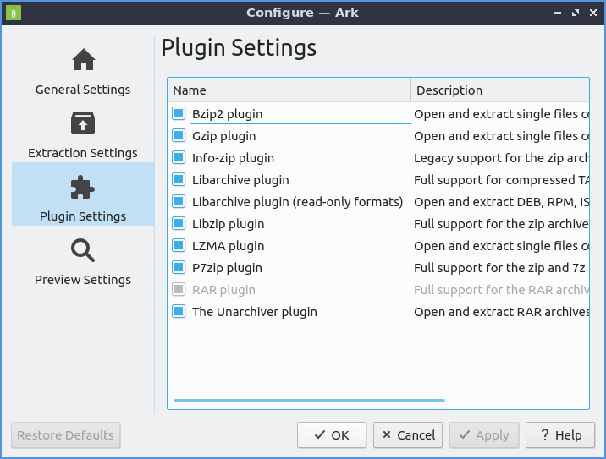Open the General Settings page
The height and width of the screenshot is (459, 606).
[x=83, y=90]
